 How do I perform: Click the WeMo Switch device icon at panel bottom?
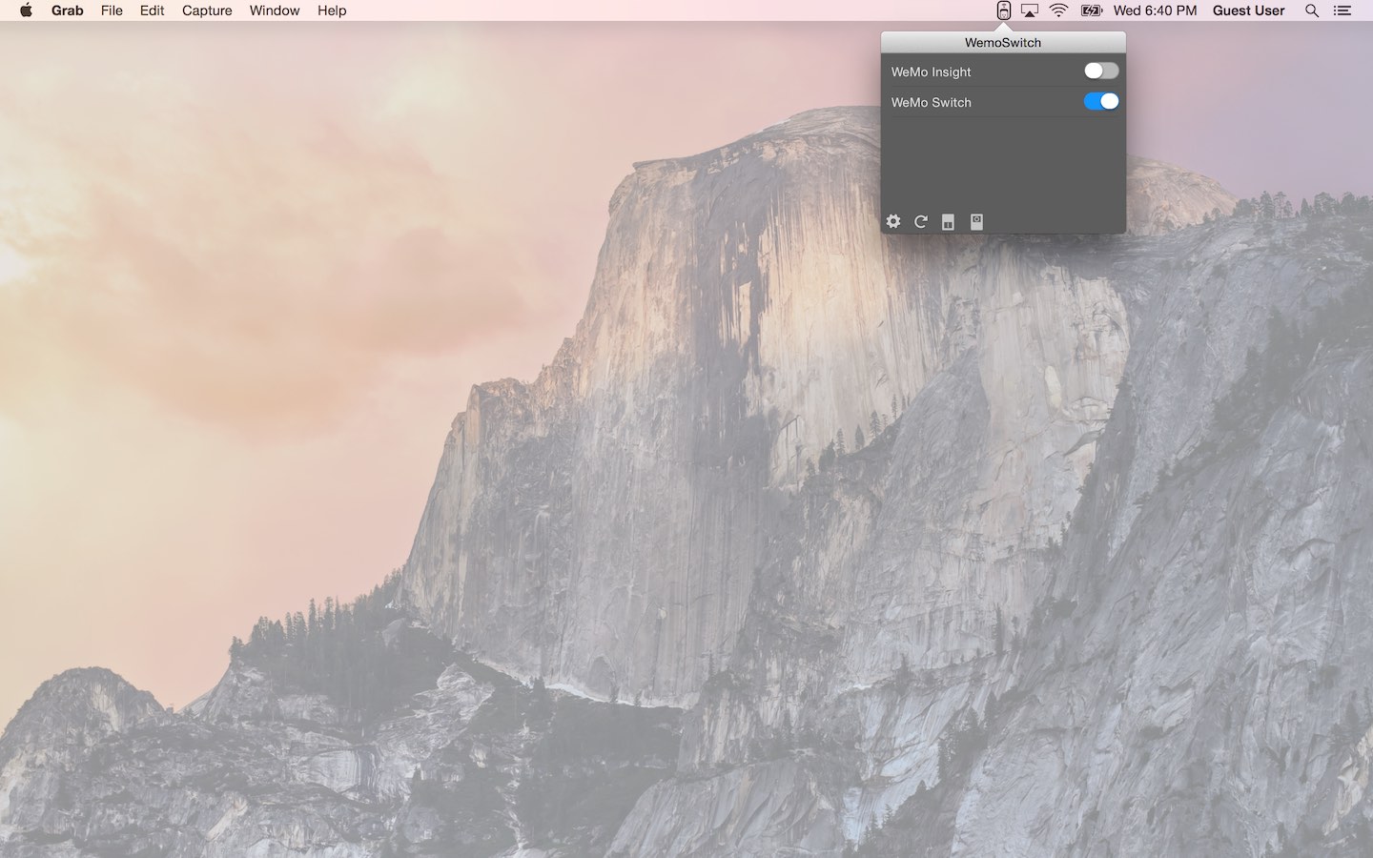pos(976,221)
